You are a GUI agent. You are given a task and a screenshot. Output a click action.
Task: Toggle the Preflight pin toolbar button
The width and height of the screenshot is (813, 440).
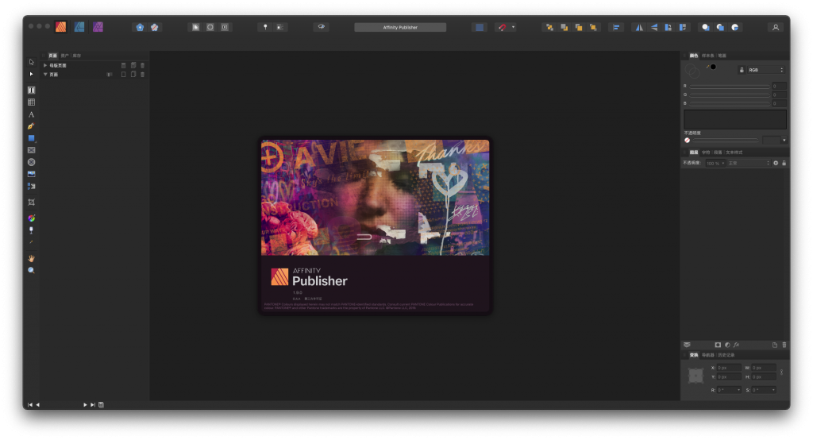pyautogui.click(x=265, y=28)
